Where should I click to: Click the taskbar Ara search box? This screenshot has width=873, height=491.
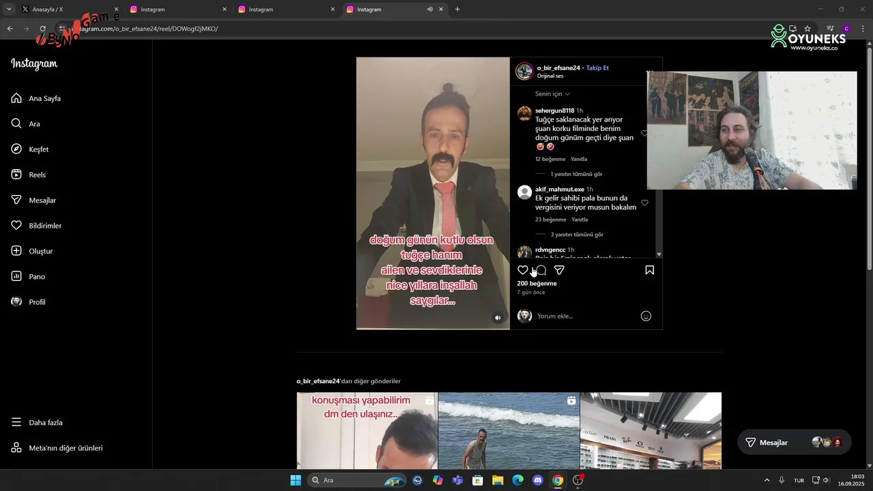[356, 480]
